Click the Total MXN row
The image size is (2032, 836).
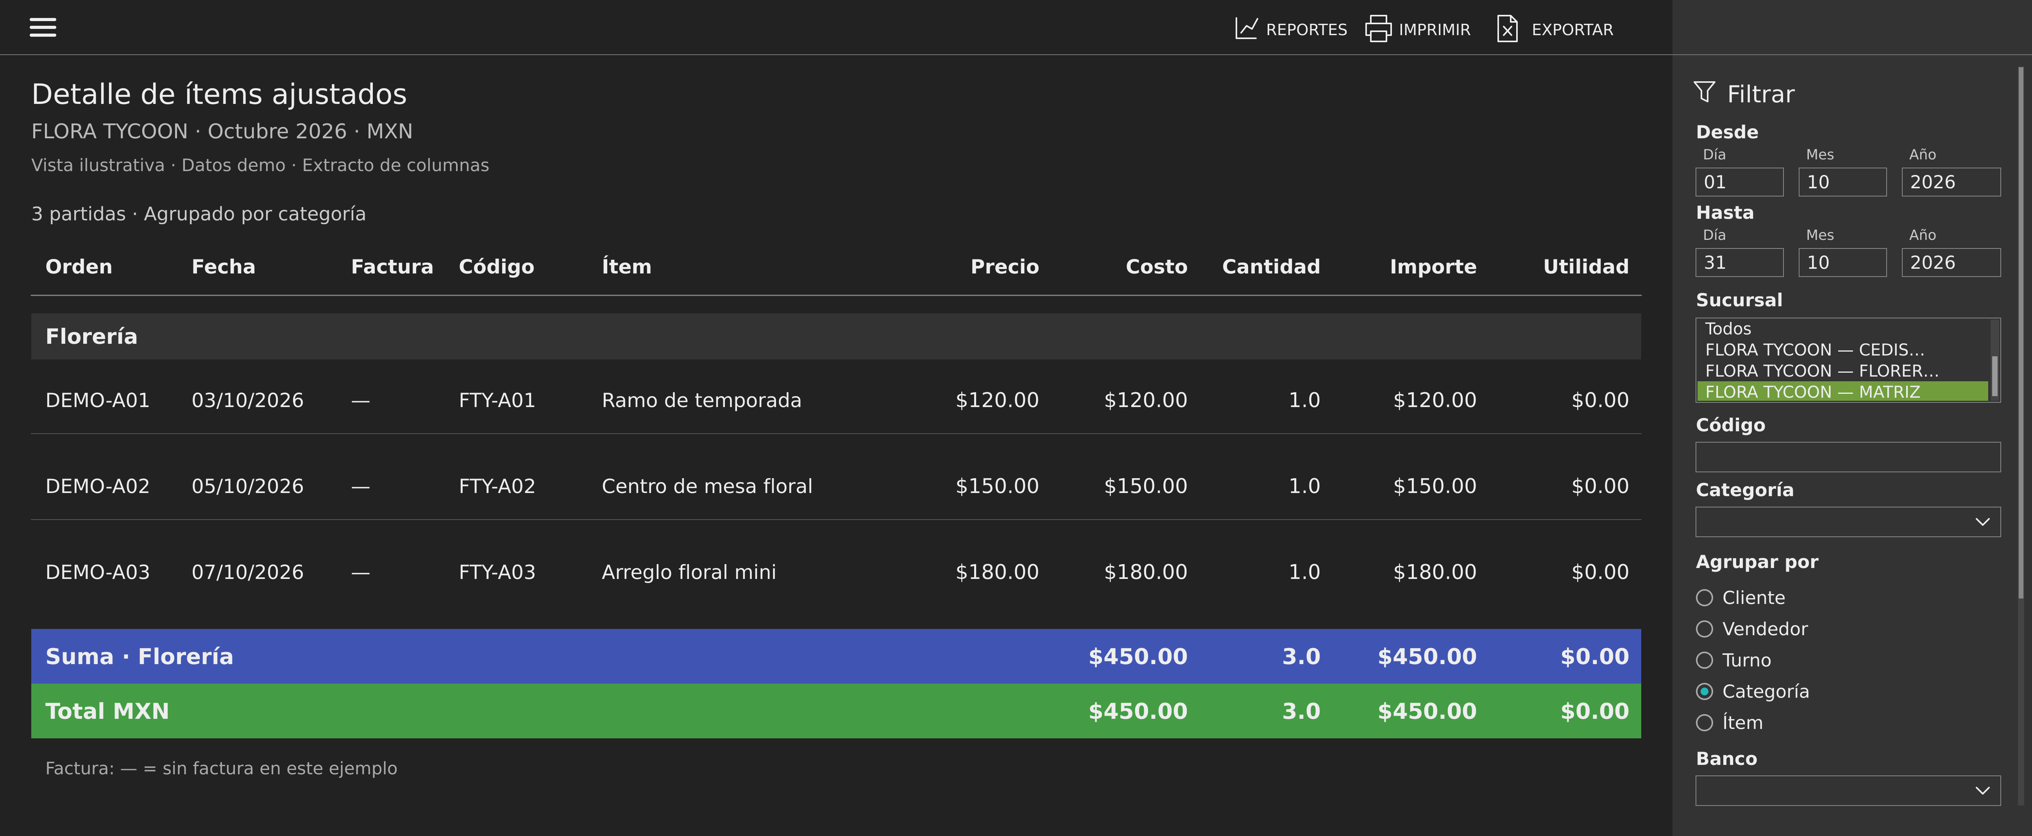click(835, 711)
